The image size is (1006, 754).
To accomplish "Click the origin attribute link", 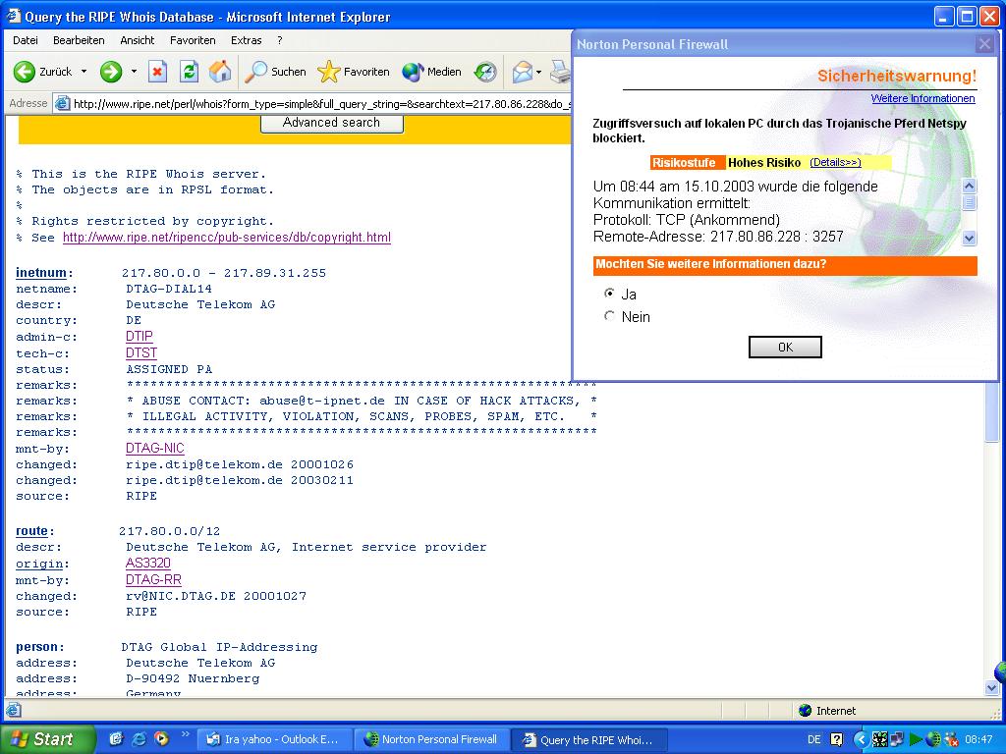I will [x=39, y=564].
